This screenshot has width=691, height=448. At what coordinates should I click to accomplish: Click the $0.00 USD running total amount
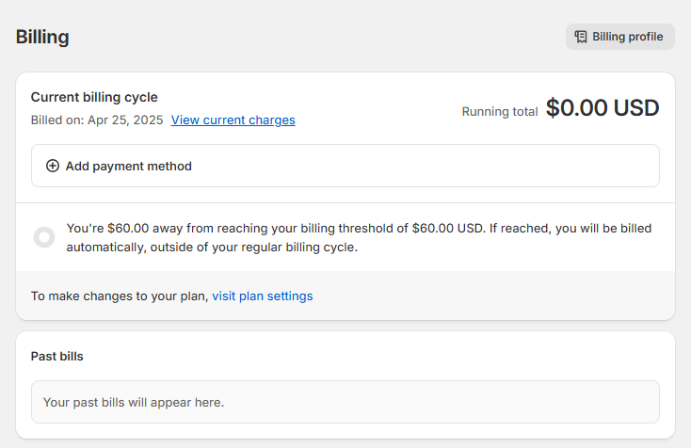coord(603,108)
